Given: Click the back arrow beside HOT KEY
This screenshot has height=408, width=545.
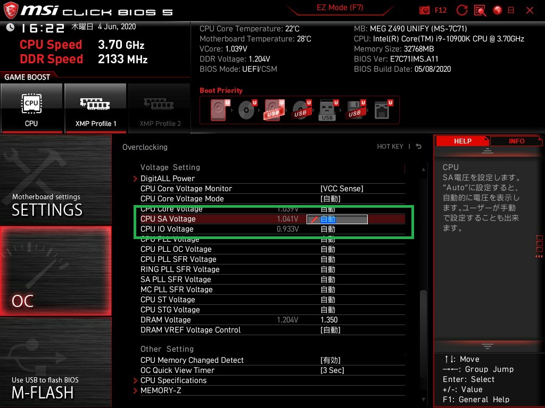Looking at the screenshot, I should click(419, 147).
